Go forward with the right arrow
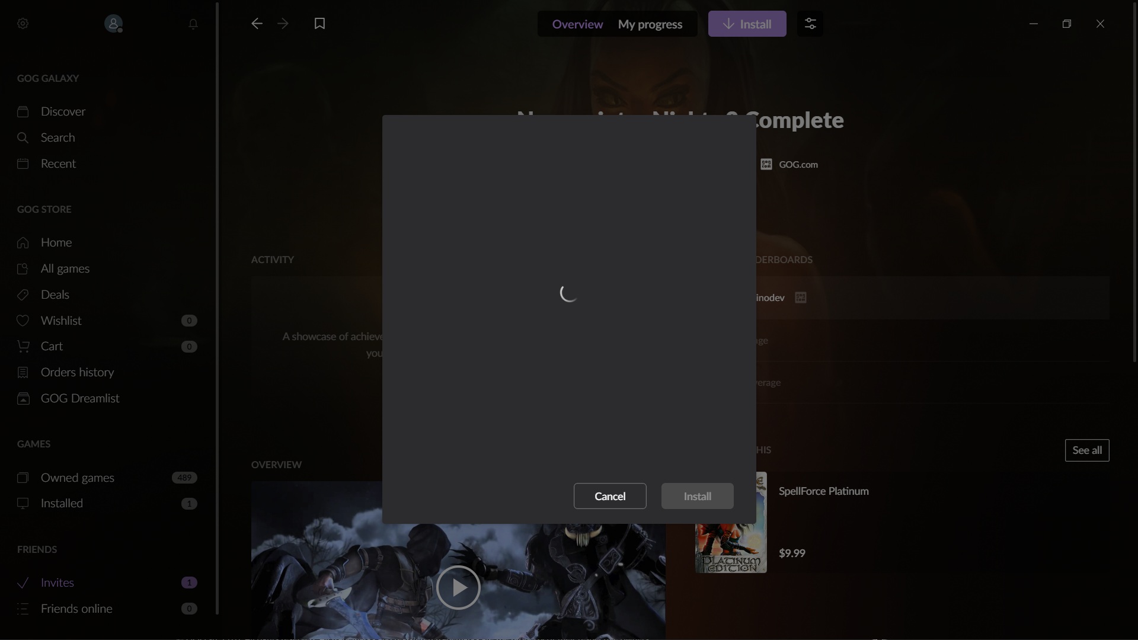Image resolution: width=1138 pixels, height=640 pixels. click(283, 24)
